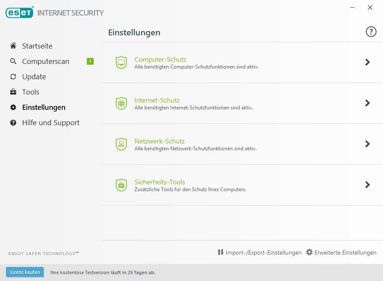
Task: Expand the Sicherheits-Tools section arrow
Action: 367,185
